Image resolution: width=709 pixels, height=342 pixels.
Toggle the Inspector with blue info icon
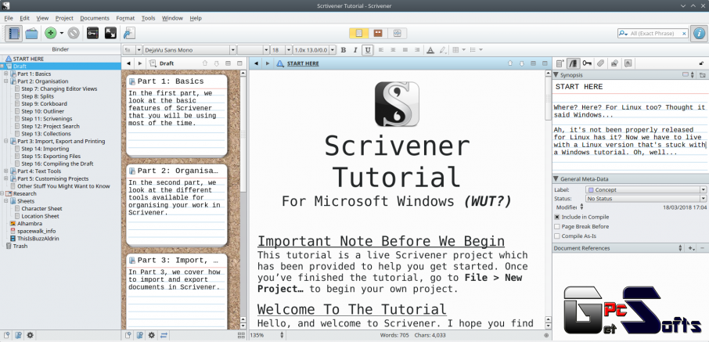(699, 33)
